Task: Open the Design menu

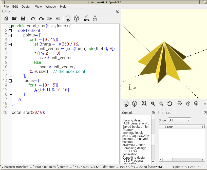Action: (26, 7)
